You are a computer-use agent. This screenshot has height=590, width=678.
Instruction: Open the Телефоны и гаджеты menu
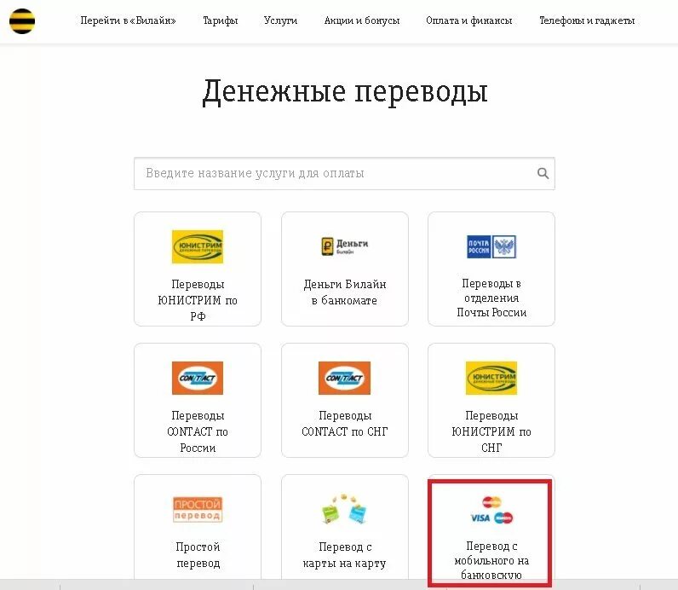click(587, 20)
